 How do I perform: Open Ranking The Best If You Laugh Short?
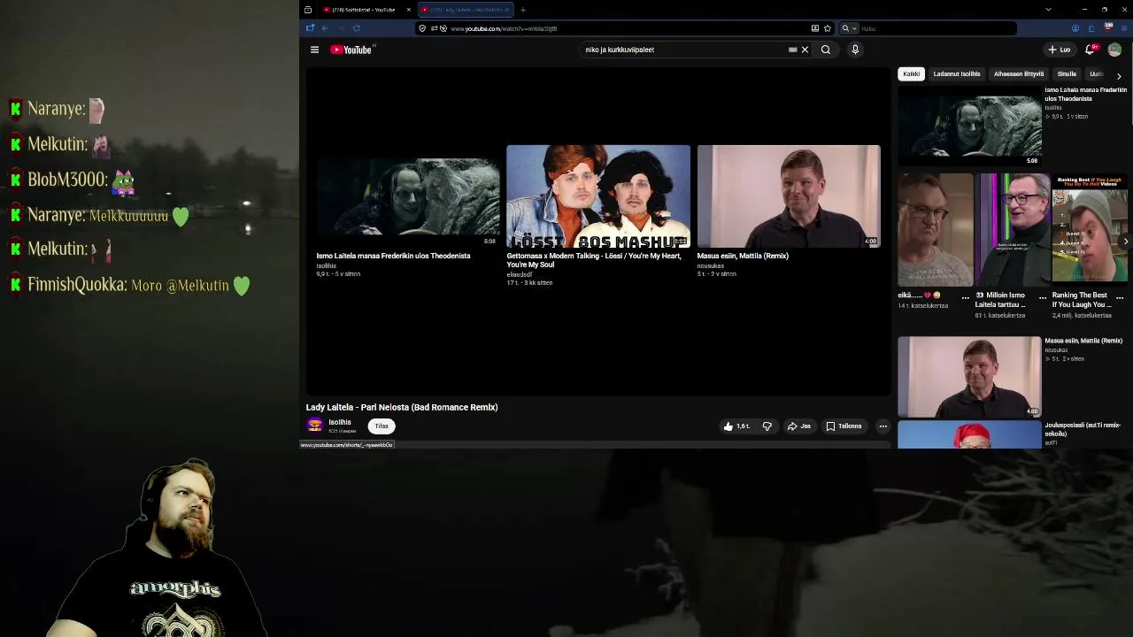coord(1090,228)
